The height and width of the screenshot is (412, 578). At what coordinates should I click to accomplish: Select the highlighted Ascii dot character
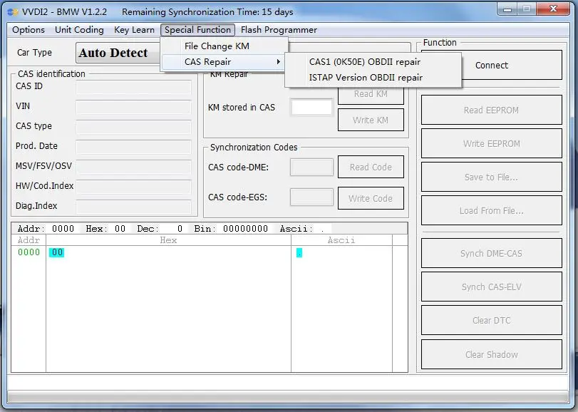299,252
